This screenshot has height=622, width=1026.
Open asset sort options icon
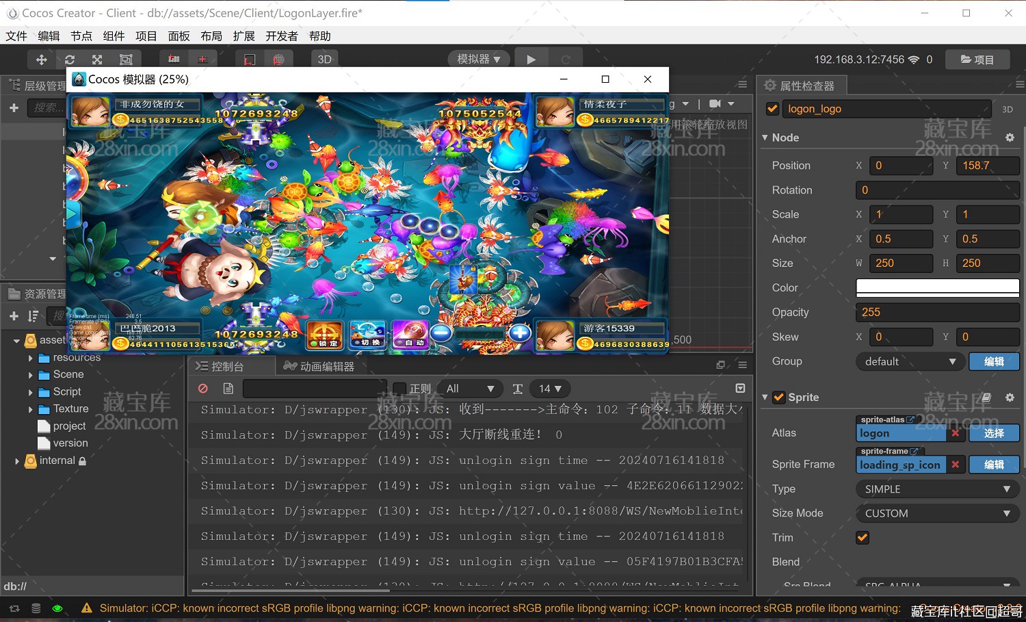tap(33, 315)
